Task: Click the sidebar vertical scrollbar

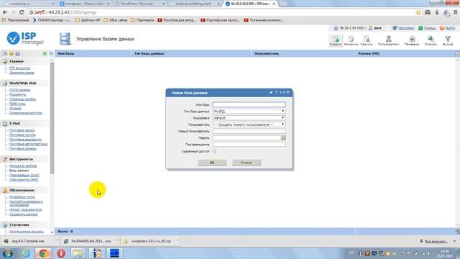Action: (x=52, y=117)
